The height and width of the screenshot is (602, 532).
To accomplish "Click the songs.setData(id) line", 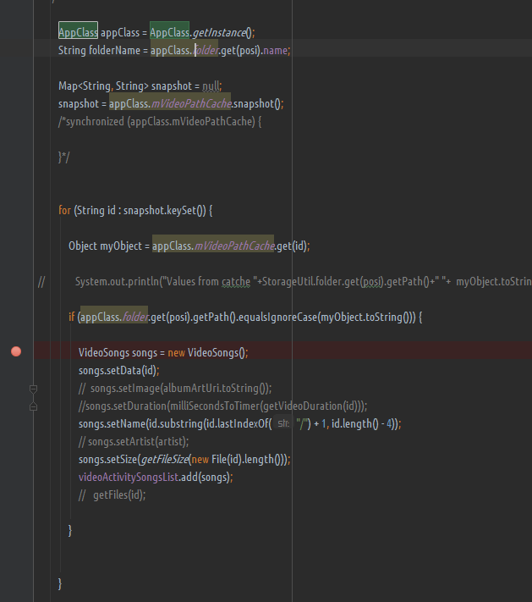I will click(119, 371).
